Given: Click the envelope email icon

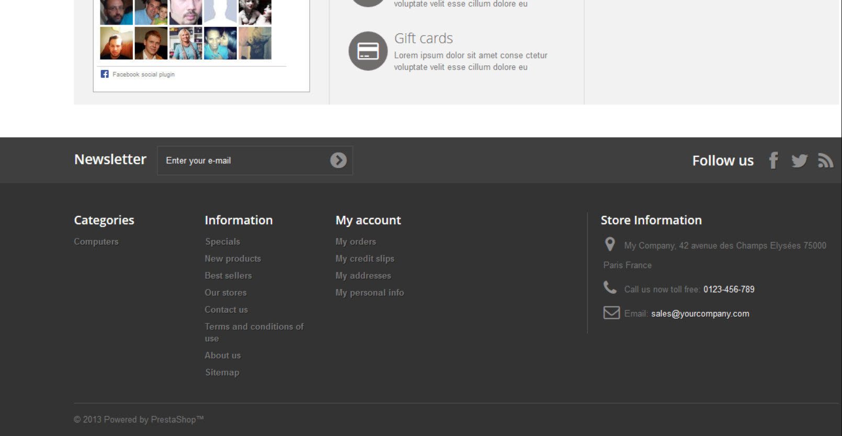Looking at the screenshot, I should click(x=611, y=313).
